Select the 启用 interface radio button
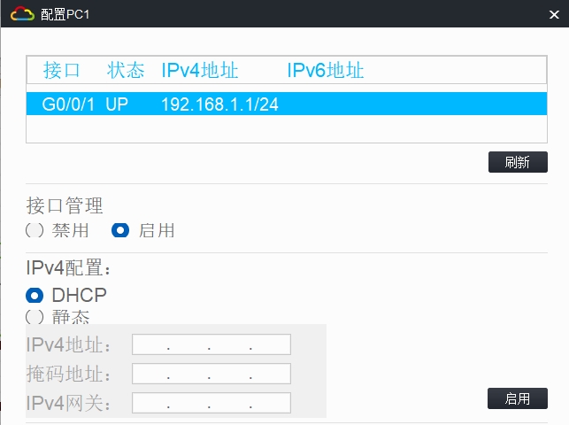The height and width of the screenshot is (425, 569). tap(120, 230)
